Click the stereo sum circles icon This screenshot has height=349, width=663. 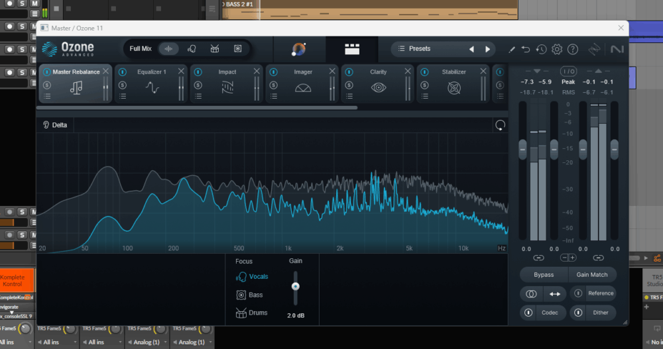(531, 293)
